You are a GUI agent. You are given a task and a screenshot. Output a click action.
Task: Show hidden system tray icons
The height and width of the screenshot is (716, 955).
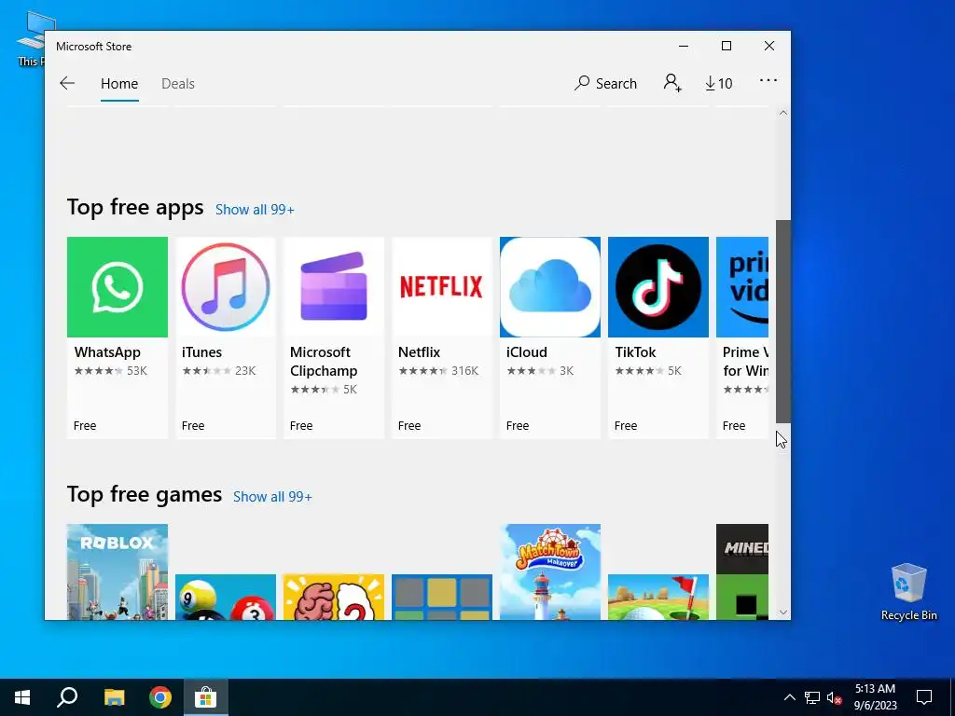789,697
